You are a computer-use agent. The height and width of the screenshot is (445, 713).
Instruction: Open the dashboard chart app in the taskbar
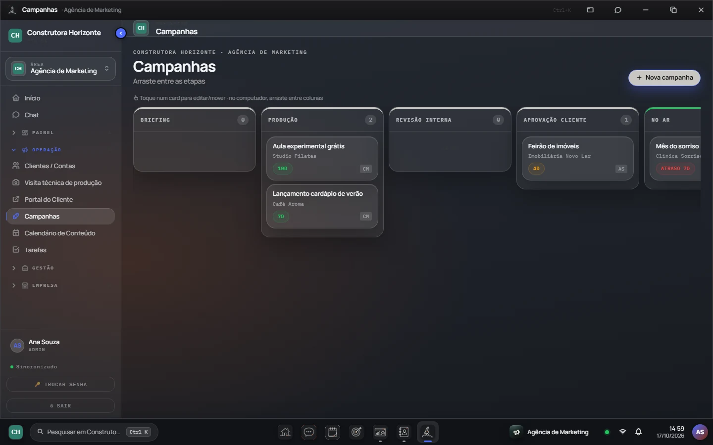[x=380, y=432]
